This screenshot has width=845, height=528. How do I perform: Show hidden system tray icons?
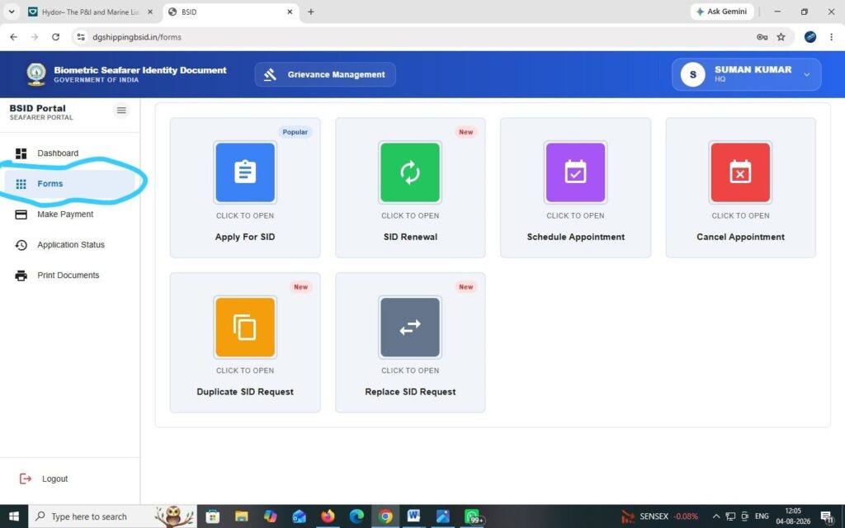coord(716,516)
